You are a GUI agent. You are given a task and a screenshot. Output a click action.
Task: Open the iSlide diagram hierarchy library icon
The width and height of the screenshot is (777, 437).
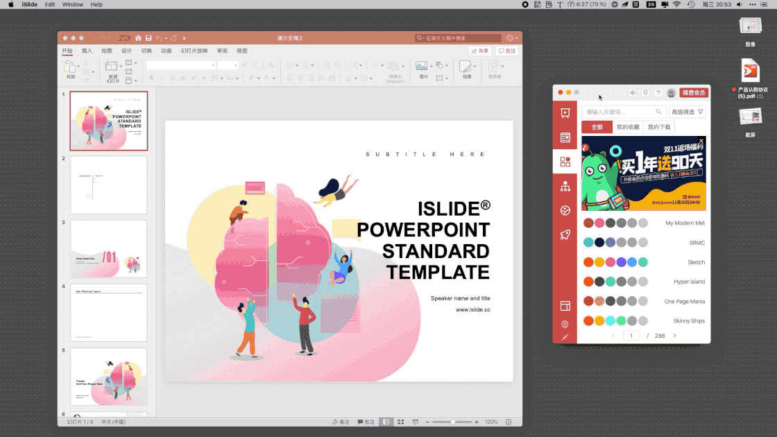[565, 187]
